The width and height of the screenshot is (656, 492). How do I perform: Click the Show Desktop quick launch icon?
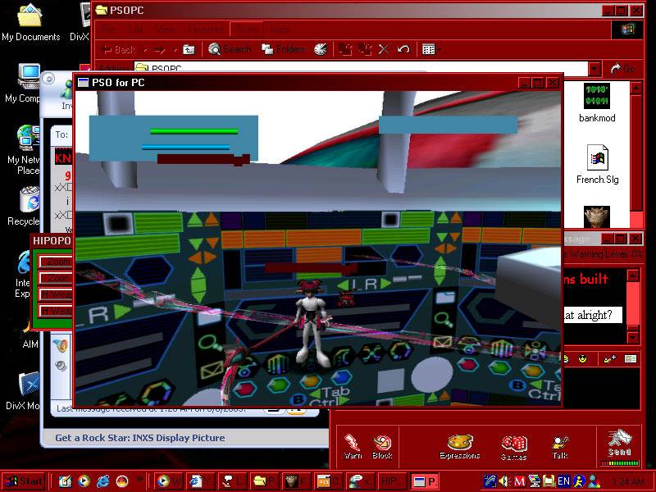coord(65,481)
